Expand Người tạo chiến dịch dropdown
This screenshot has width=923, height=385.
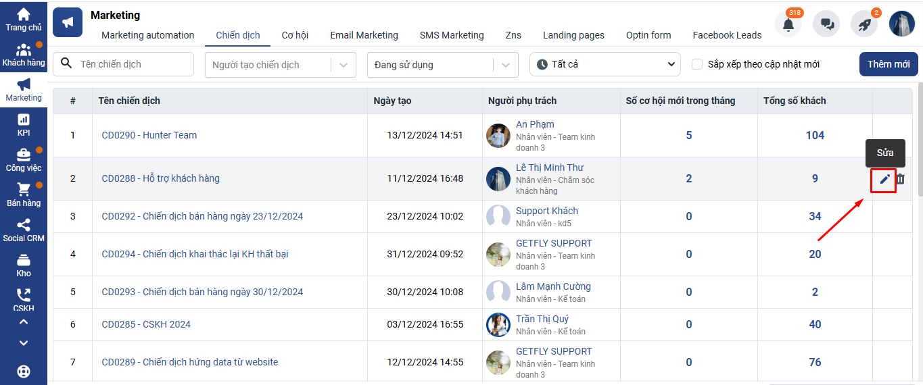point(280,65)
